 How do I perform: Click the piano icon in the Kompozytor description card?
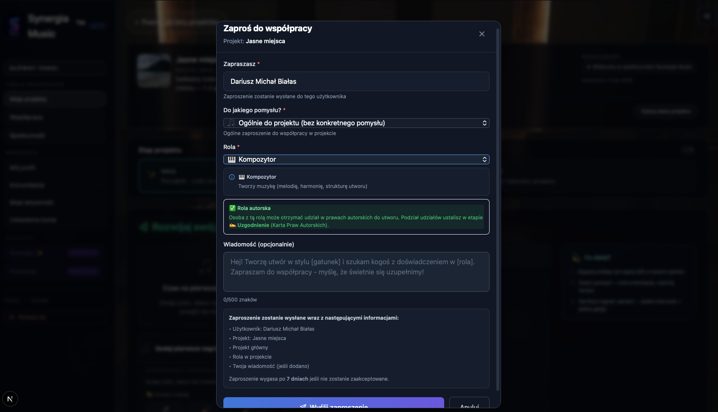(x=242, y=177)
